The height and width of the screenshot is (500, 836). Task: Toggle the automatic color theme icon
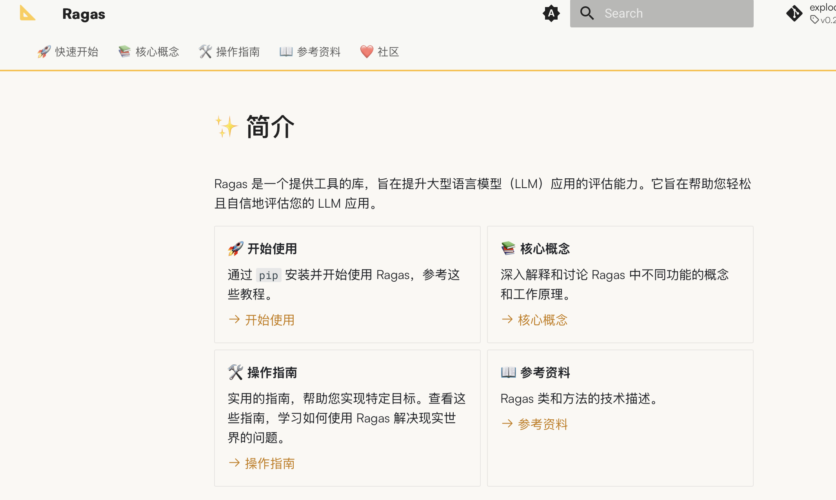(551, 13)
